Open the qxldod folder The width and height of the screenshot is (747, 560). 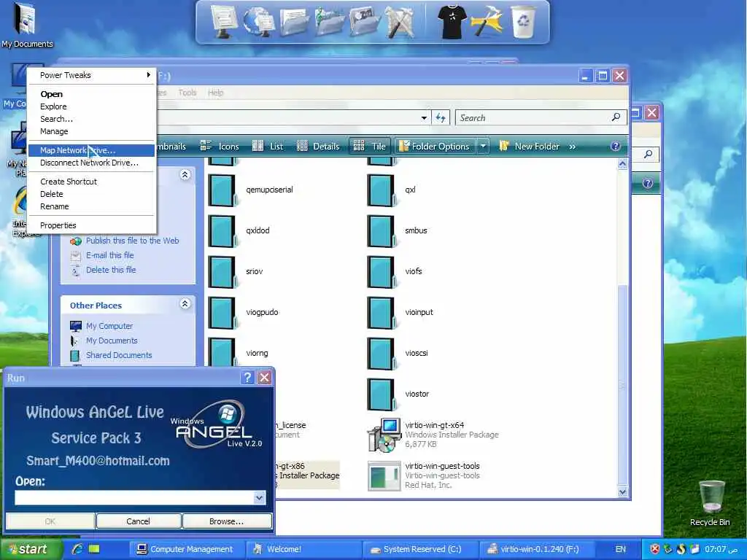coord(239,231)
